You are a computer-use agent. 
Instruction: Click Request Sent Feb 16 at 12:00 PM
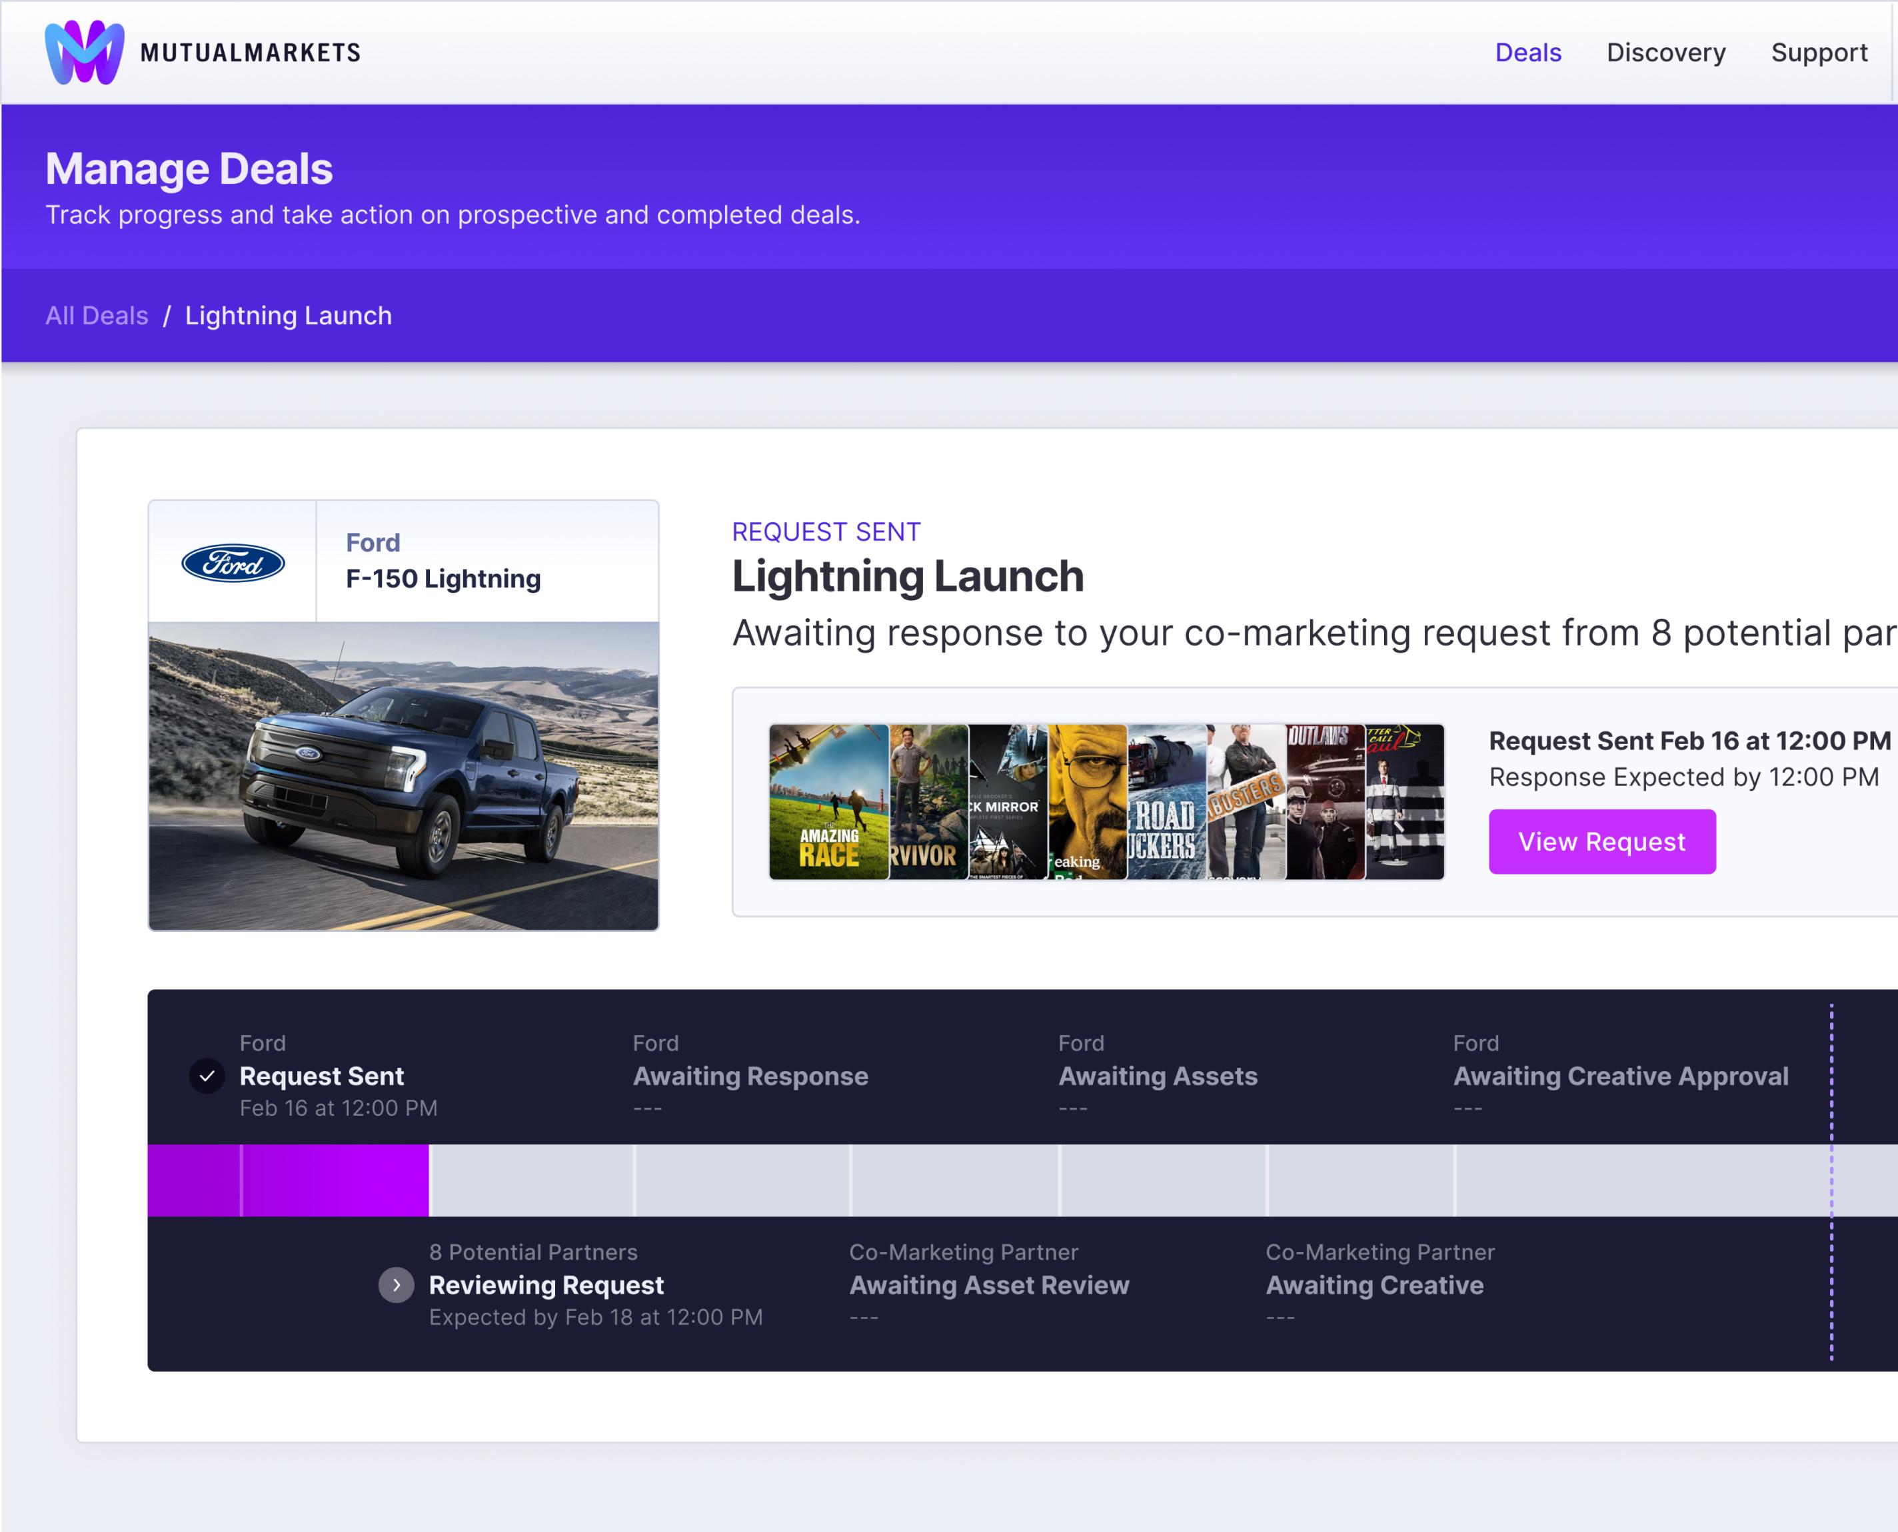click(x=1689, y=741)
